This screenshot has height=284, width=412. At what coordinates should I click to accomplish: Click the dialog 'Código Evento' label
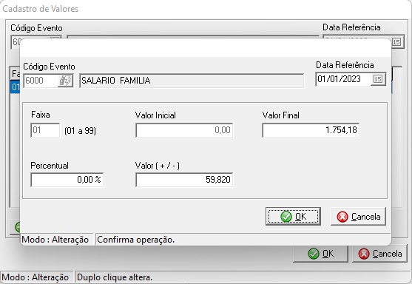pos(49,67)
